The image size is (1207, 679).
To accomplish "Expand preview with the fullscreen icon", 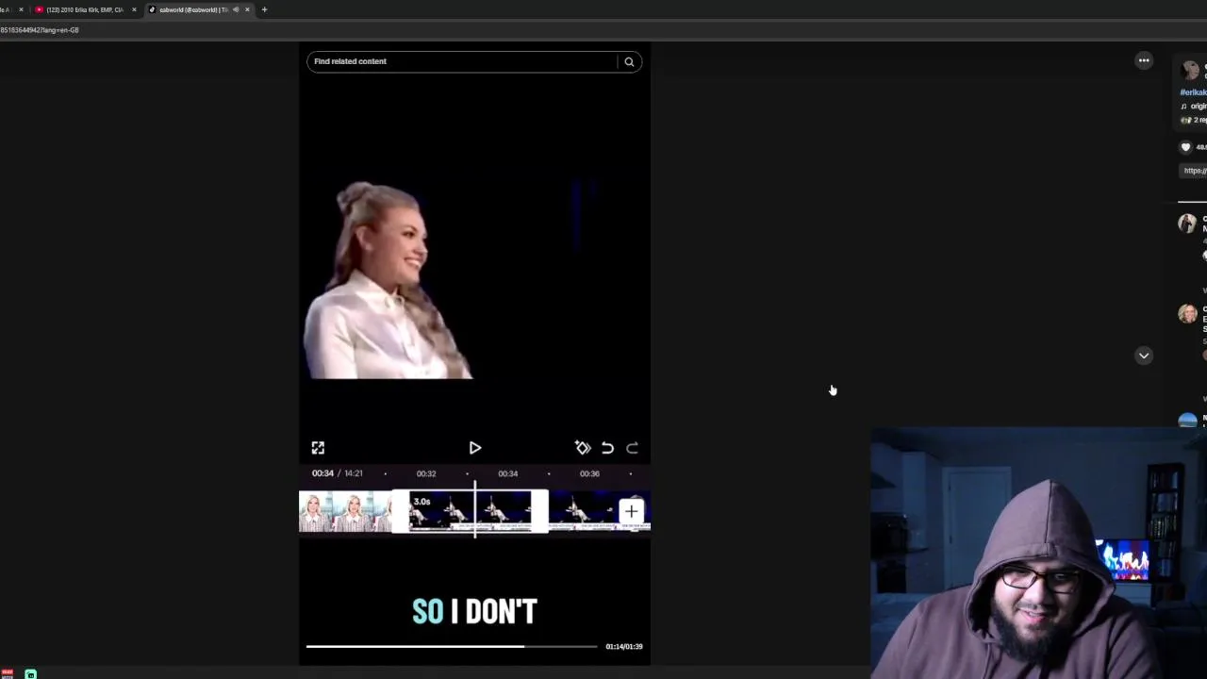I will point(318,448).
